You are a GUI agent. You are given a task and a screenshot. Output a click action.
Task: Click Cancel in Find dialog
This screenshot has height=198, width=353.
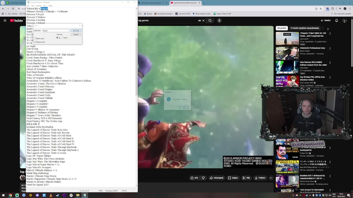(76, 34)
